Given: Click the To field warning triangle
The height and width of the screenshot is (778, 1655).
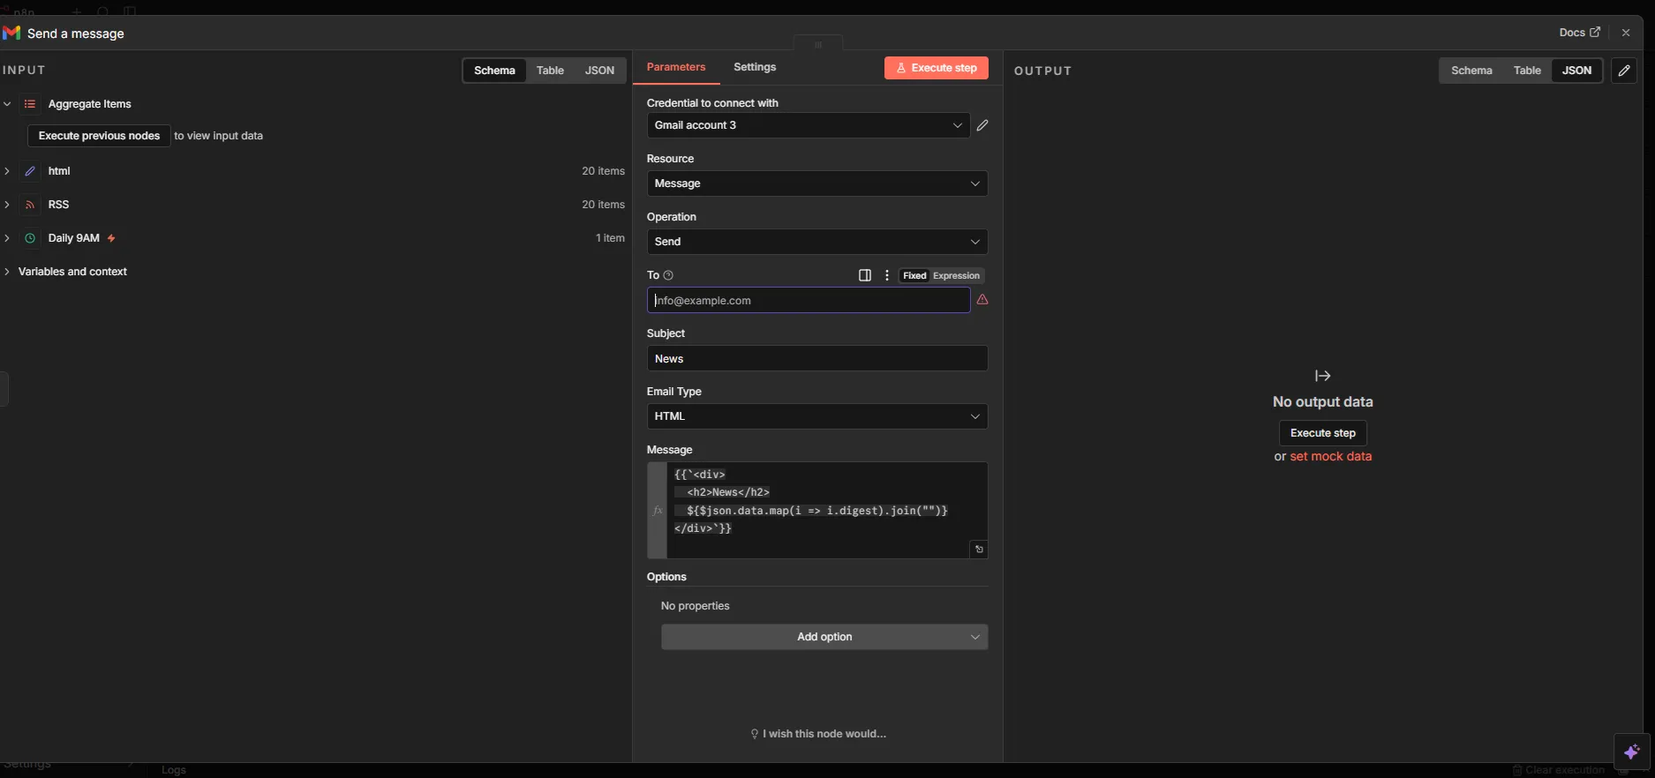Looking at the screenshot, I should (982, 300).
